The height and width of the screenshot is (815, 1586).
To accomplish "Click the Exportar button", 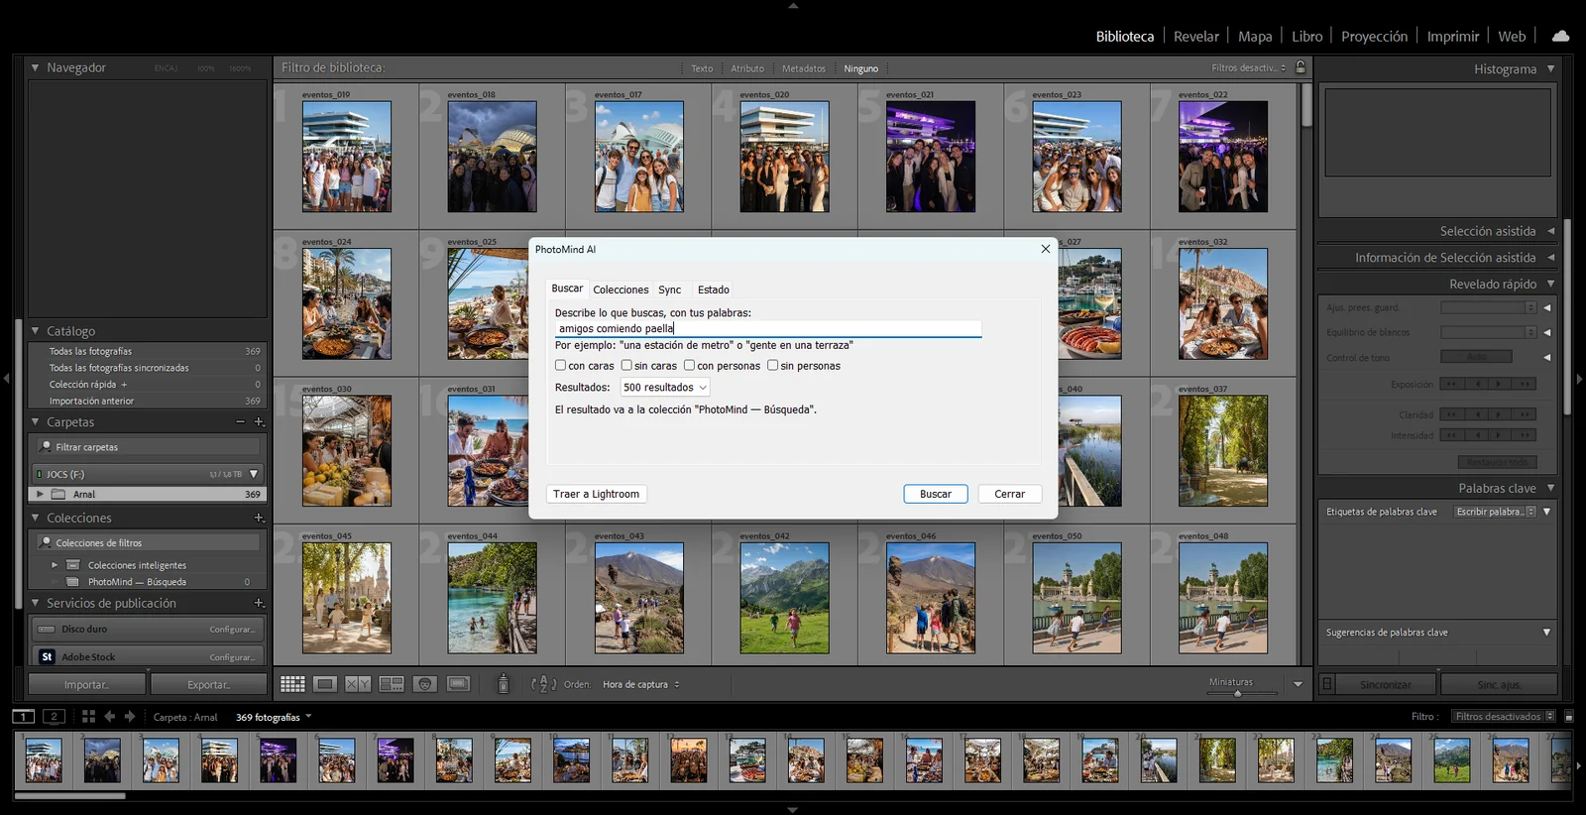I will (x=209, y=684).
